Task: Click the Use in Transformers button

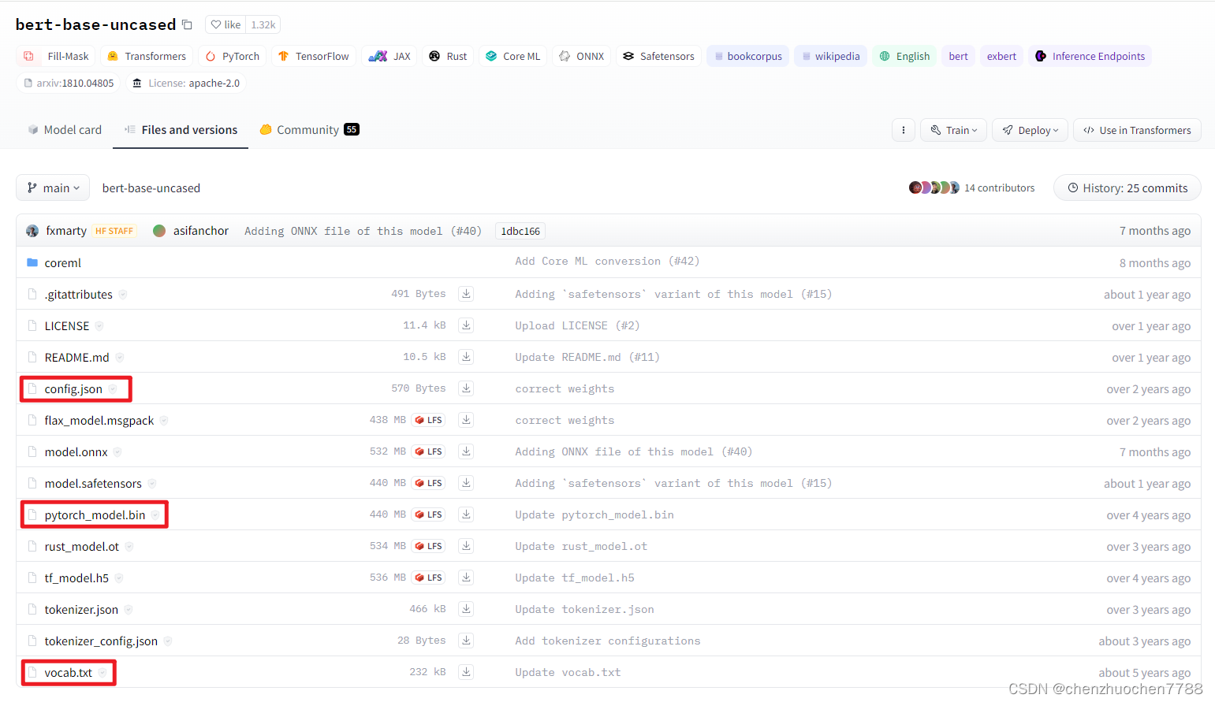Action: point(1137,129)
